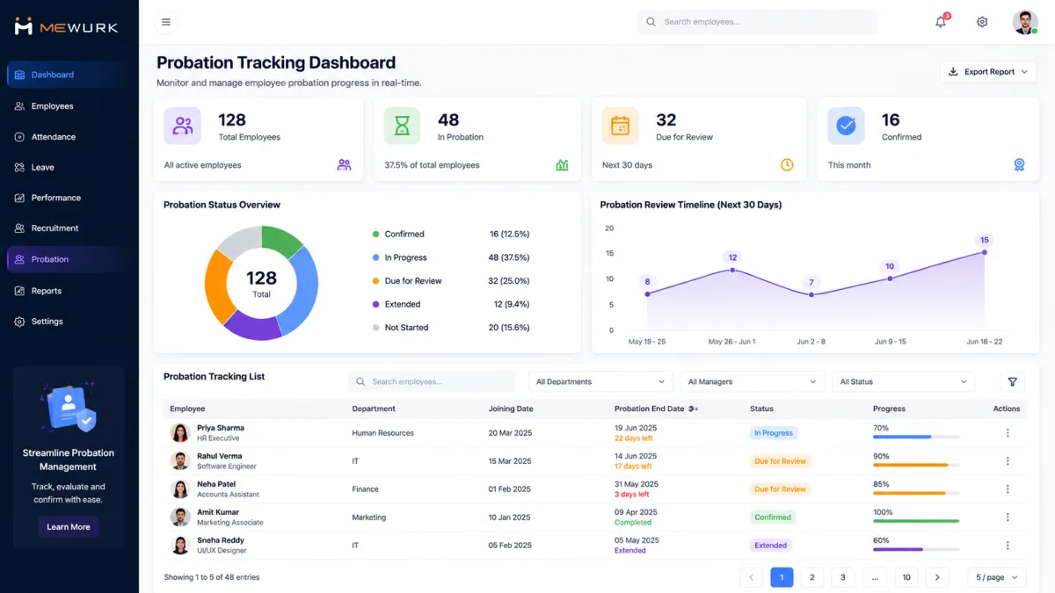The image size is (1055, 593).
Task: Open the All Managers dropdown
Action: pos(753,381)
